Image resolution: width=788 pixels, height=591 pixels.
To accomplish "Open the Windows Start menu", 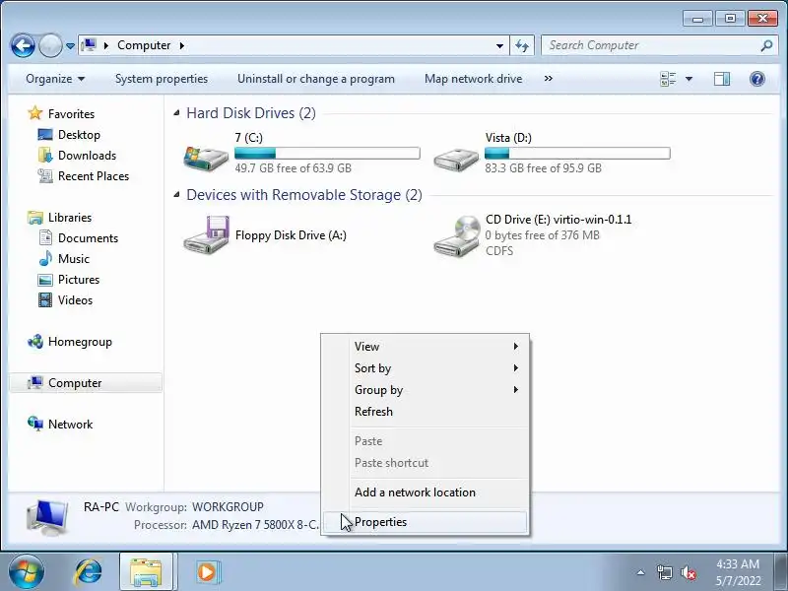I will (x=26, y=572).
